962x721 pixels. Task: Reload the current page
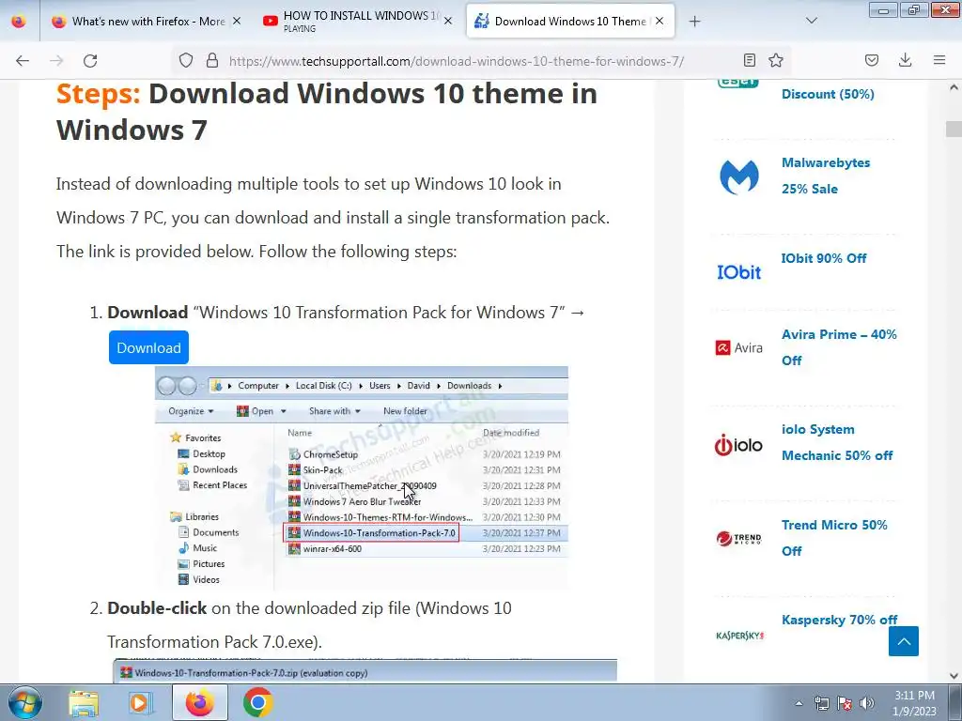coord(90,61)
